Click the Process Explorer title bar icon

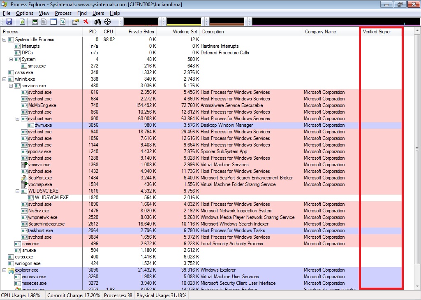pos(5,4)
